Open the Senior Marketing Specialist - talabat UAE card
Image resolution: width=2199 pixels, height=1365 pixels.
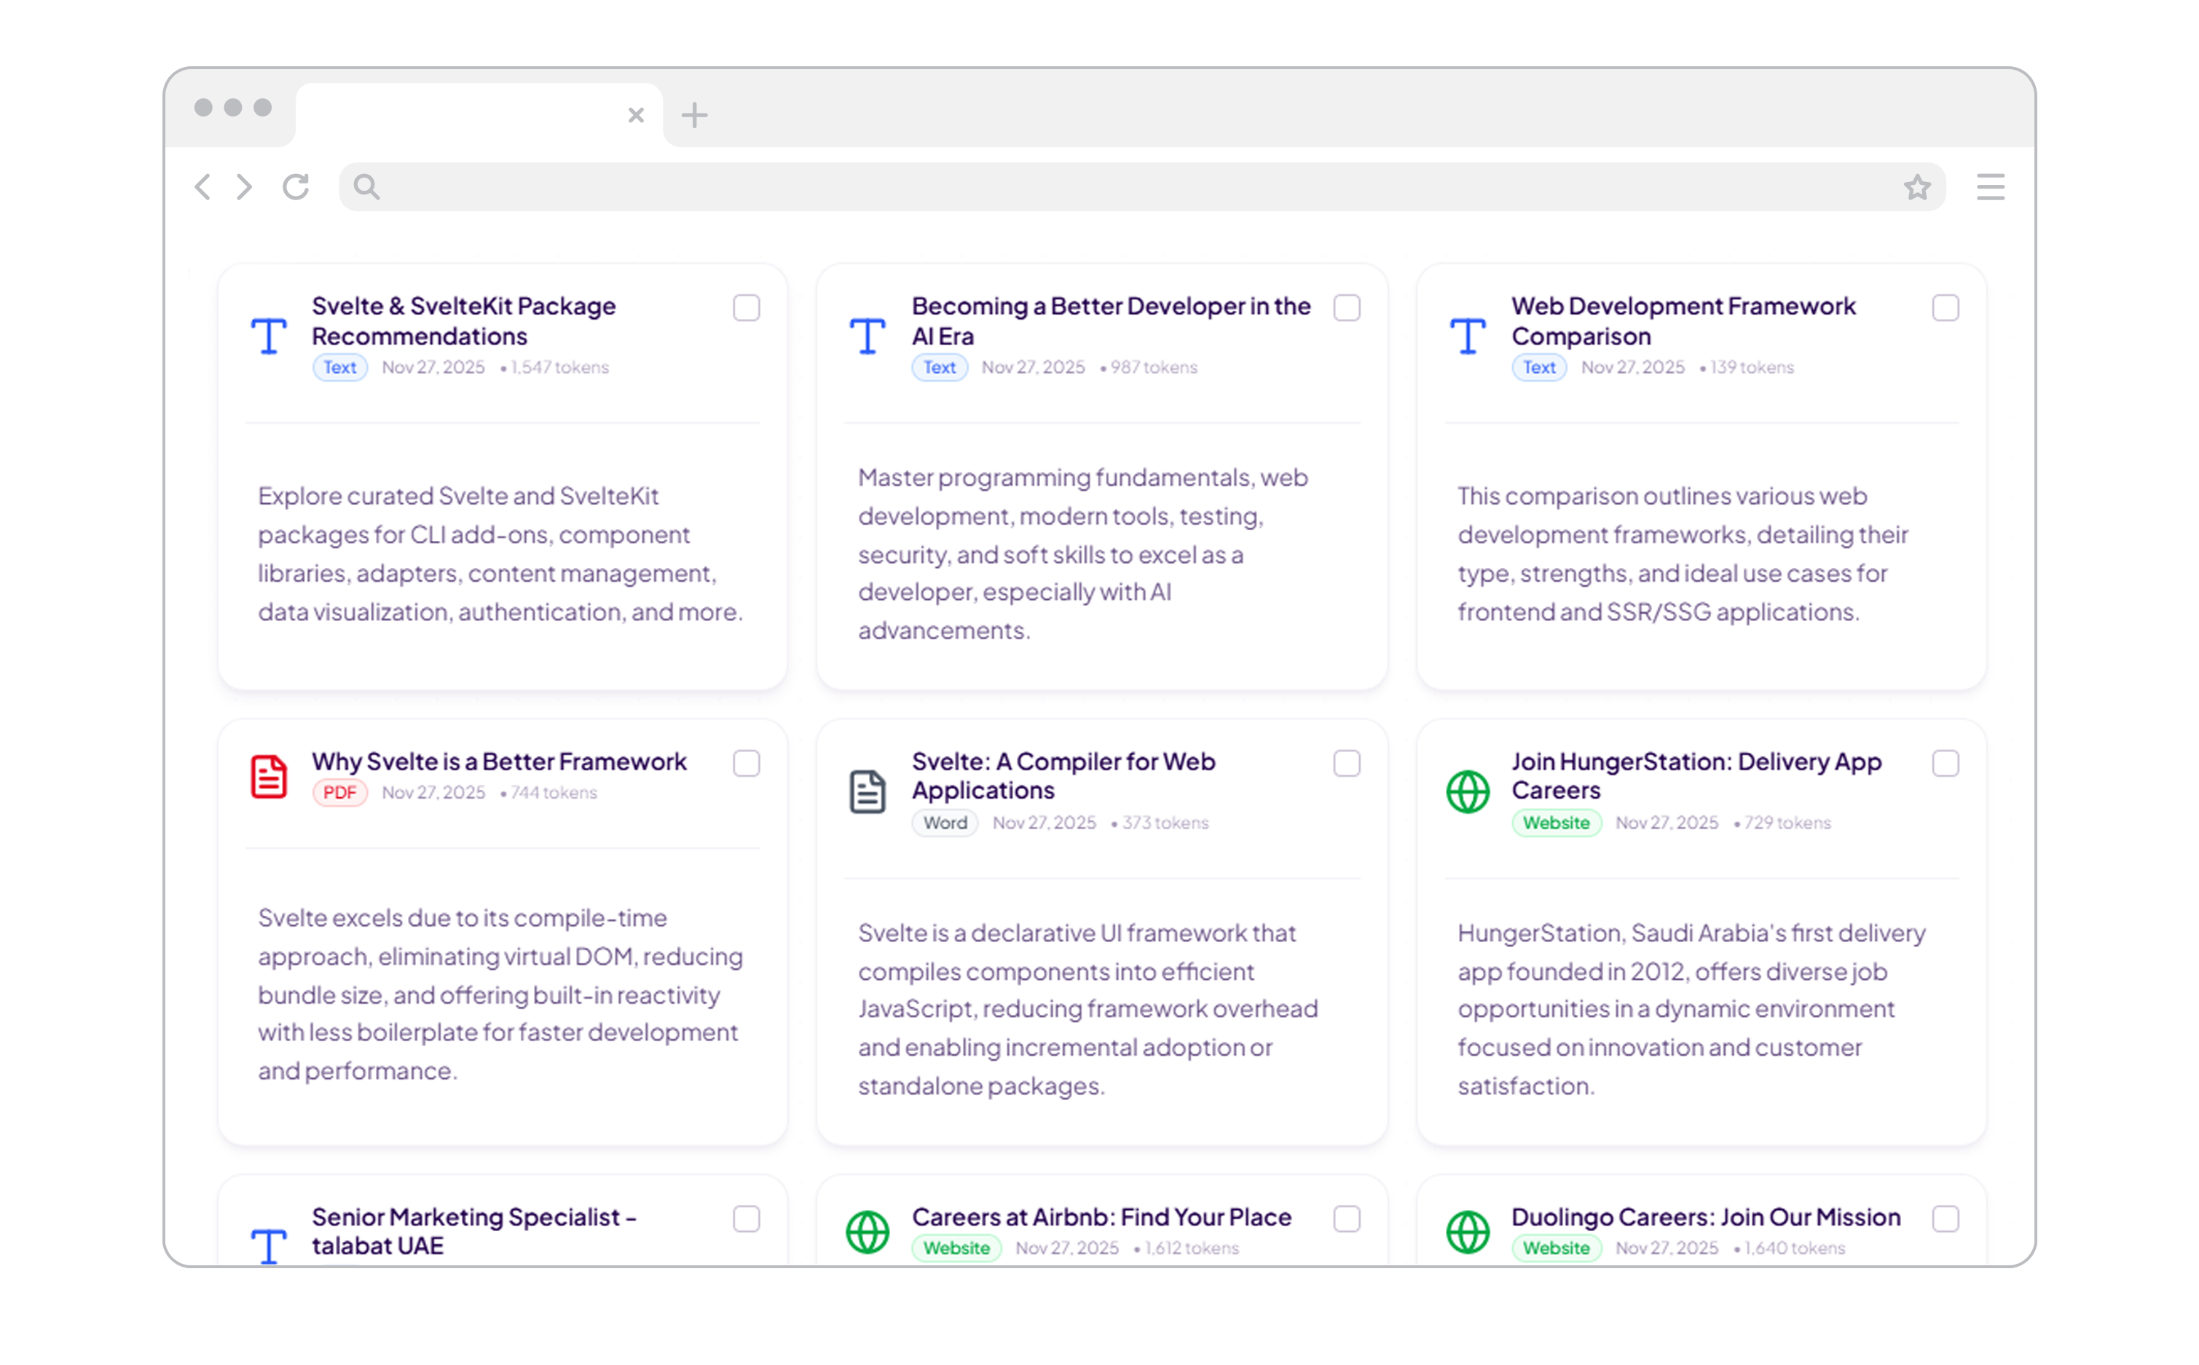click(x=474, y=1230)
